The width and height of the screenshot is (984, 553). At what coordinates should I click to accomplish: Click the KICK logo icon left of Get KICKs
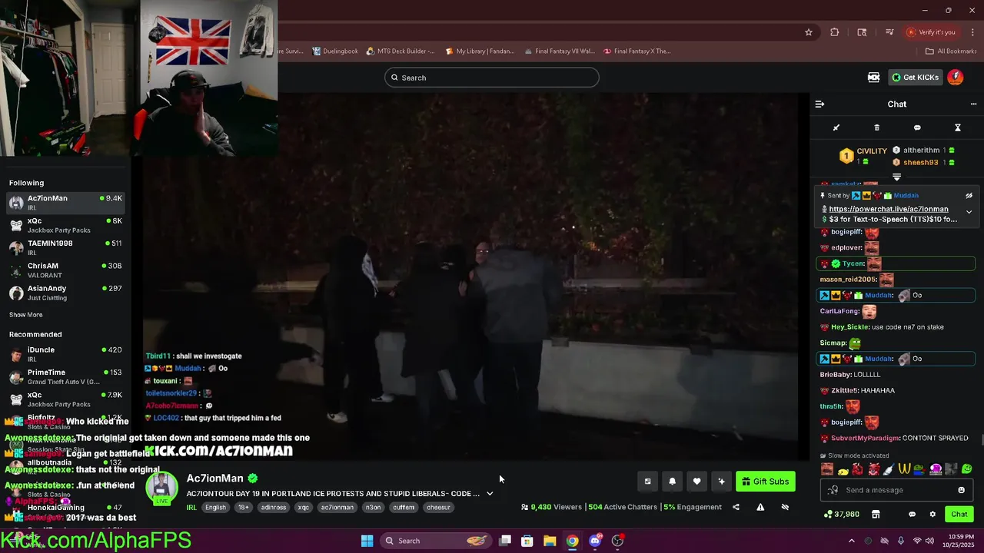[873, 78]
